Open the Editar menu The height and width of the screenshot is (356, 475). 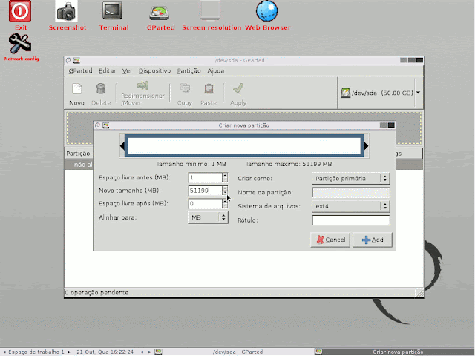[107, 71]
